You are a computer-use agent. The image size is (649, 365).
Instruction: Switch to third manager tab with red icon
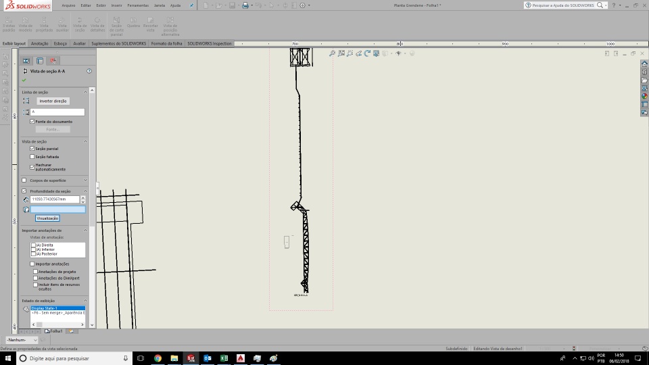[x=53, y=61]
